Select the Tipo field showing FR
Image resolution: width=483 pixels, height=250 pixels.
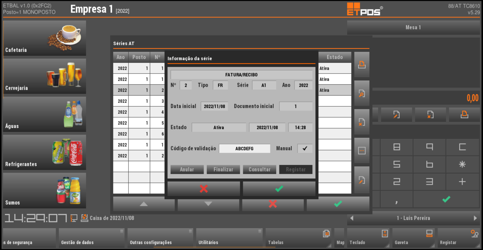coord(220,85)
